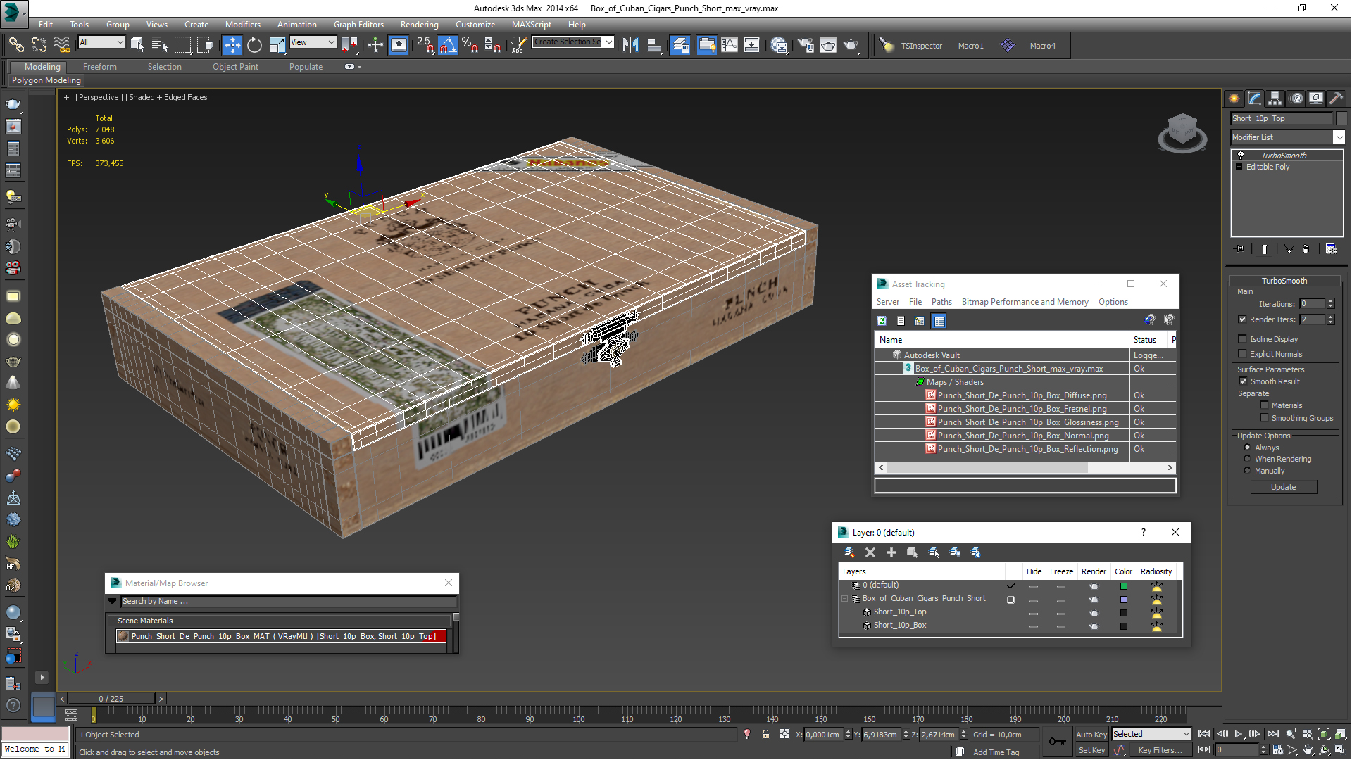Viewport: 1352px width, 760px height.
Task: Switch to Object Paint ribbon tab
Action: [x=235, y=66]
